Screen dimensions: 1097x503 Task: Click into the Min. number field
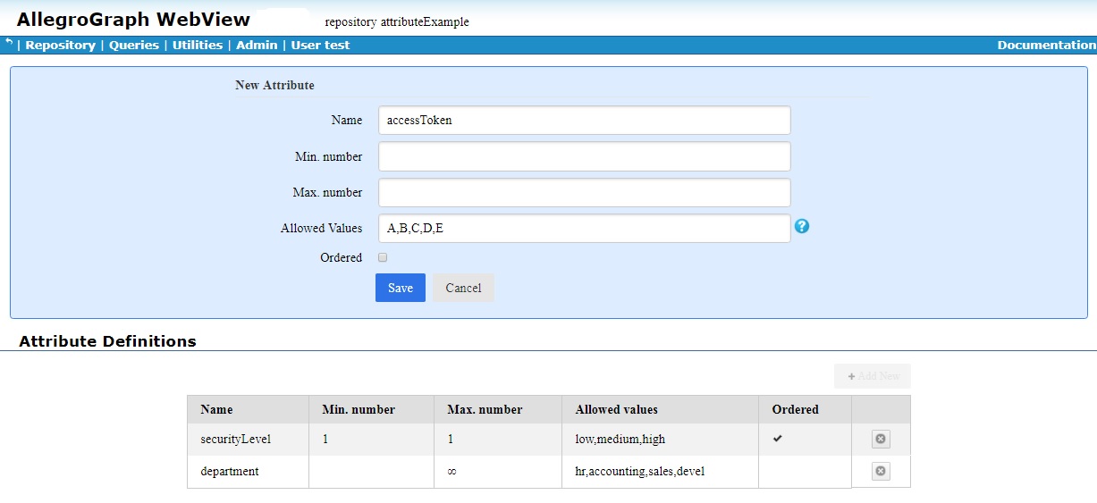click(x=584, y=156)
